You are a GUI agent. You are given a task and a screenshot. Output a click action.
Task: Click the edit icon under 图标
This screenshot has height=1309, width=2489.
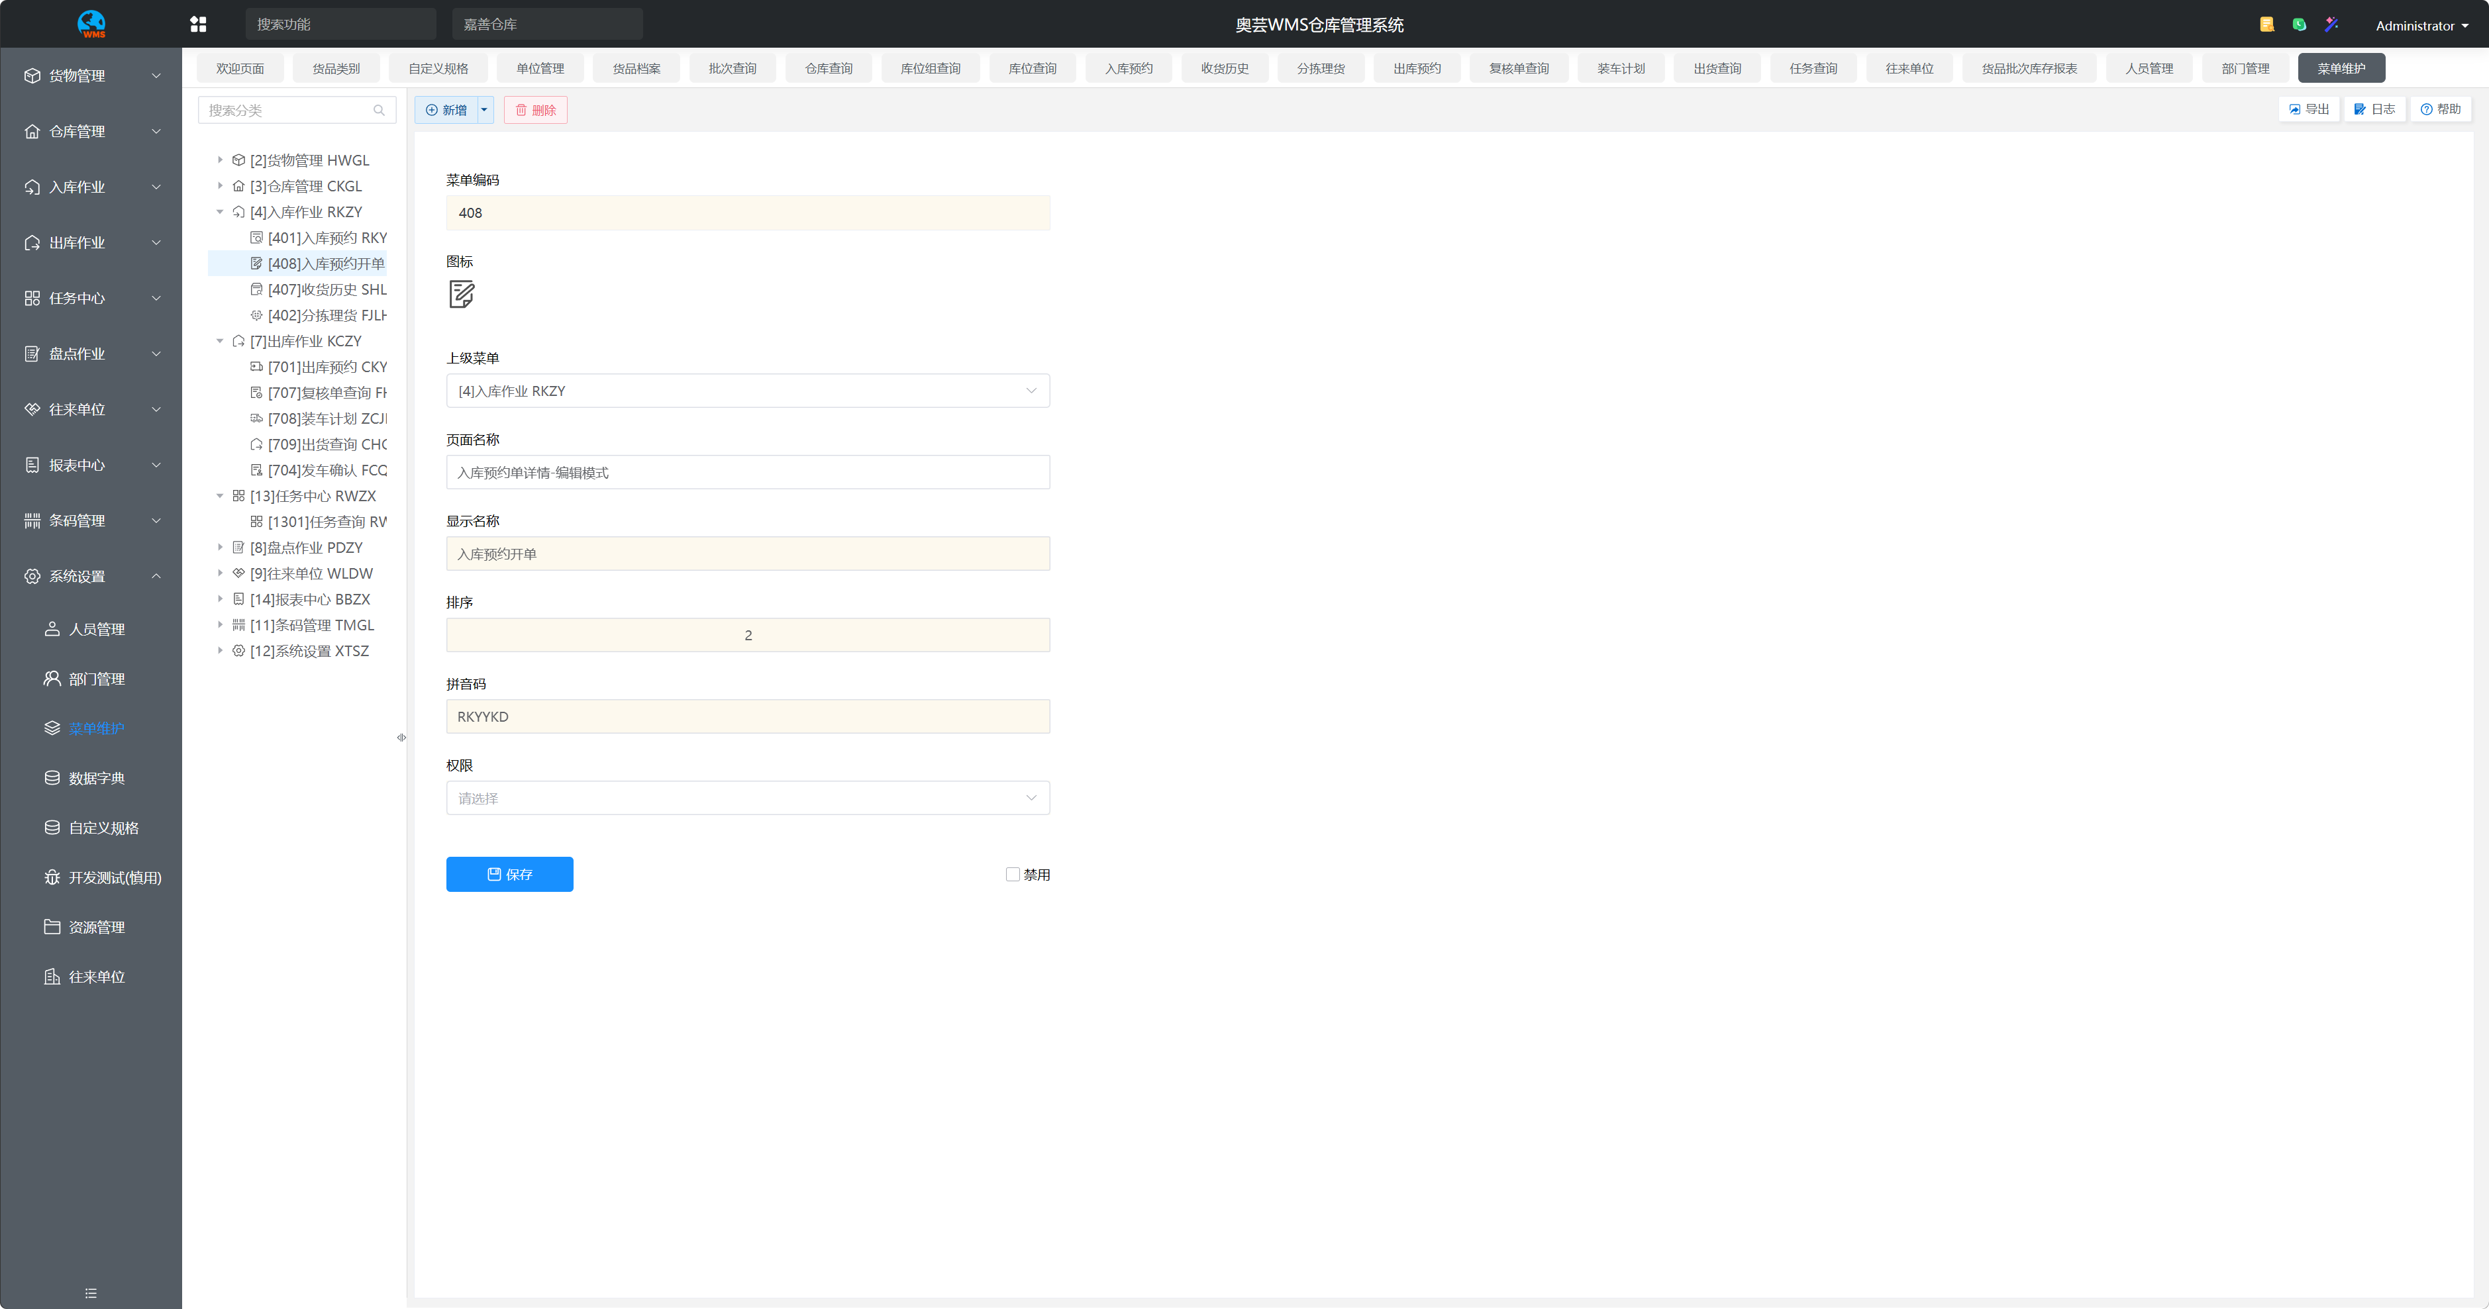[x=462, y=294]
